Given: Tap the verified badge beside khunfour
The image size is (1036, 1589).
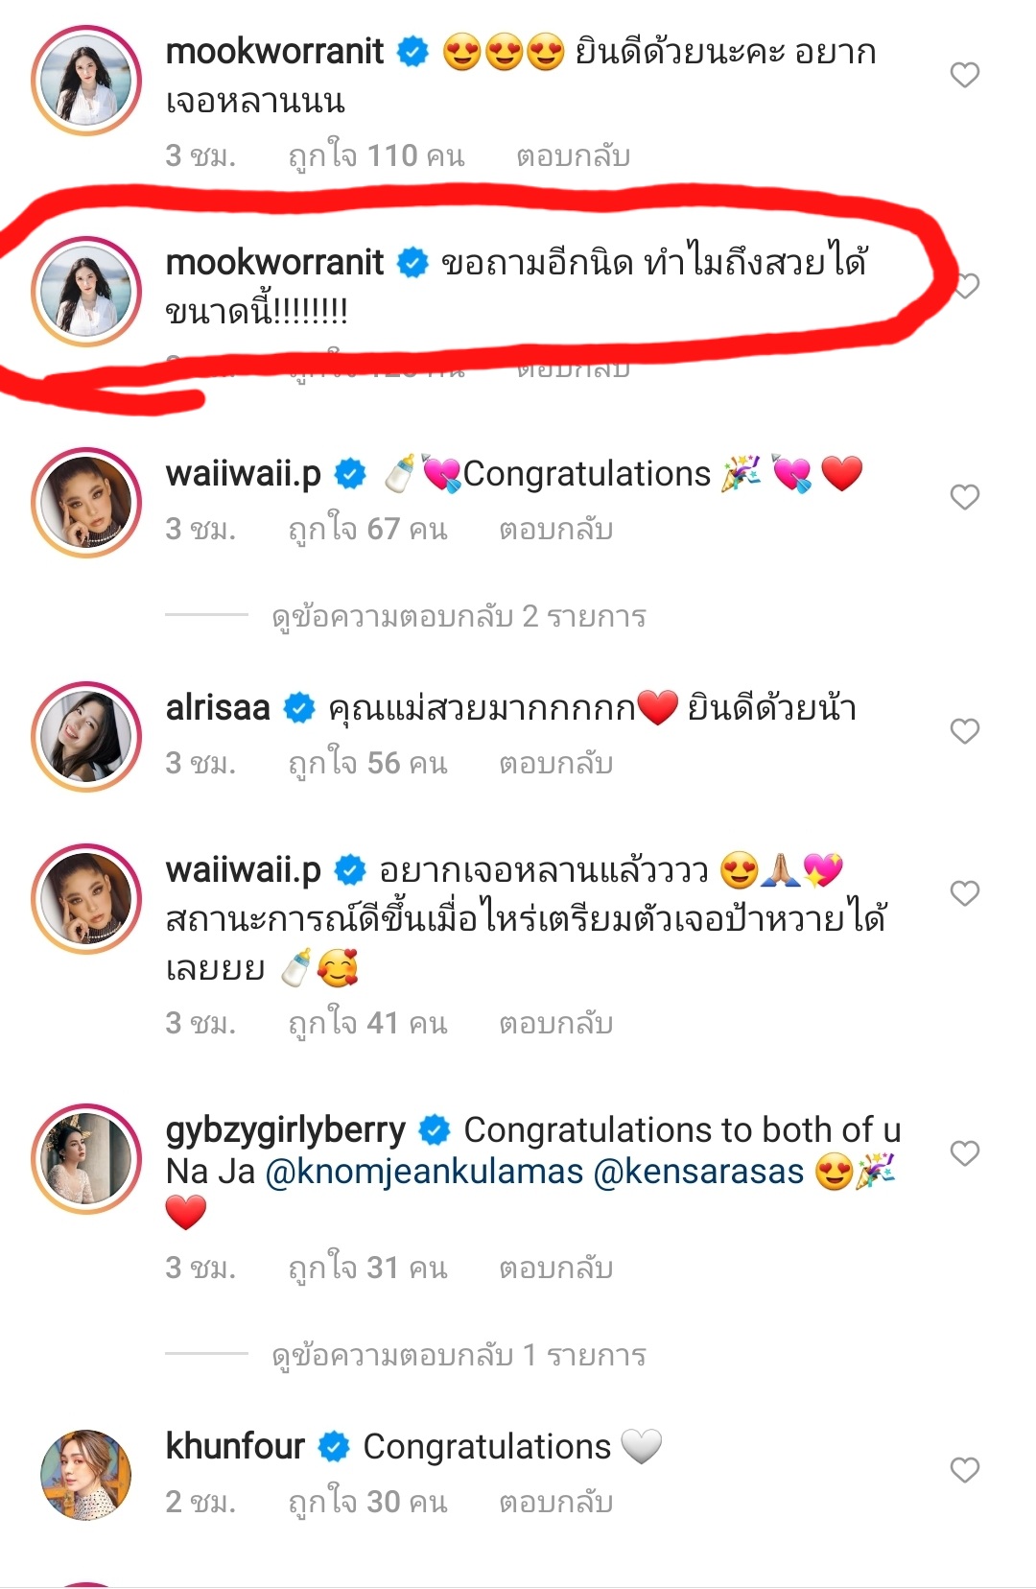Looking at the screenshot, I should click(x=334, y=1447).
